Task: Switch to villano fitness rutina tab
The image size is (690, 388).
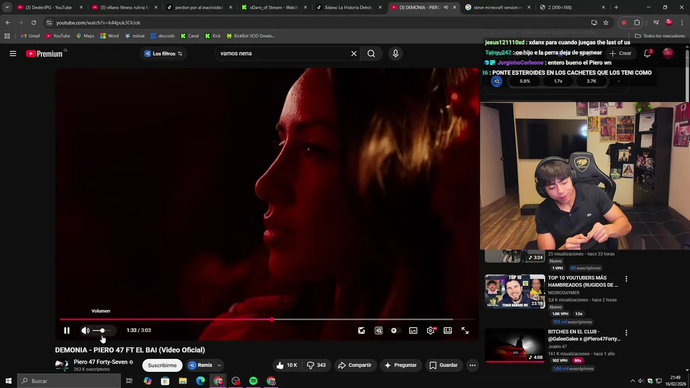Action: [x=124, y=8]
